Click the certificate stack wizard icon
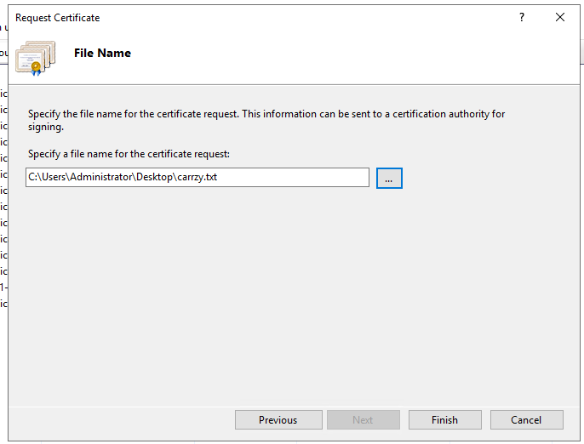584x444 pixels. (x=35, y=57)
